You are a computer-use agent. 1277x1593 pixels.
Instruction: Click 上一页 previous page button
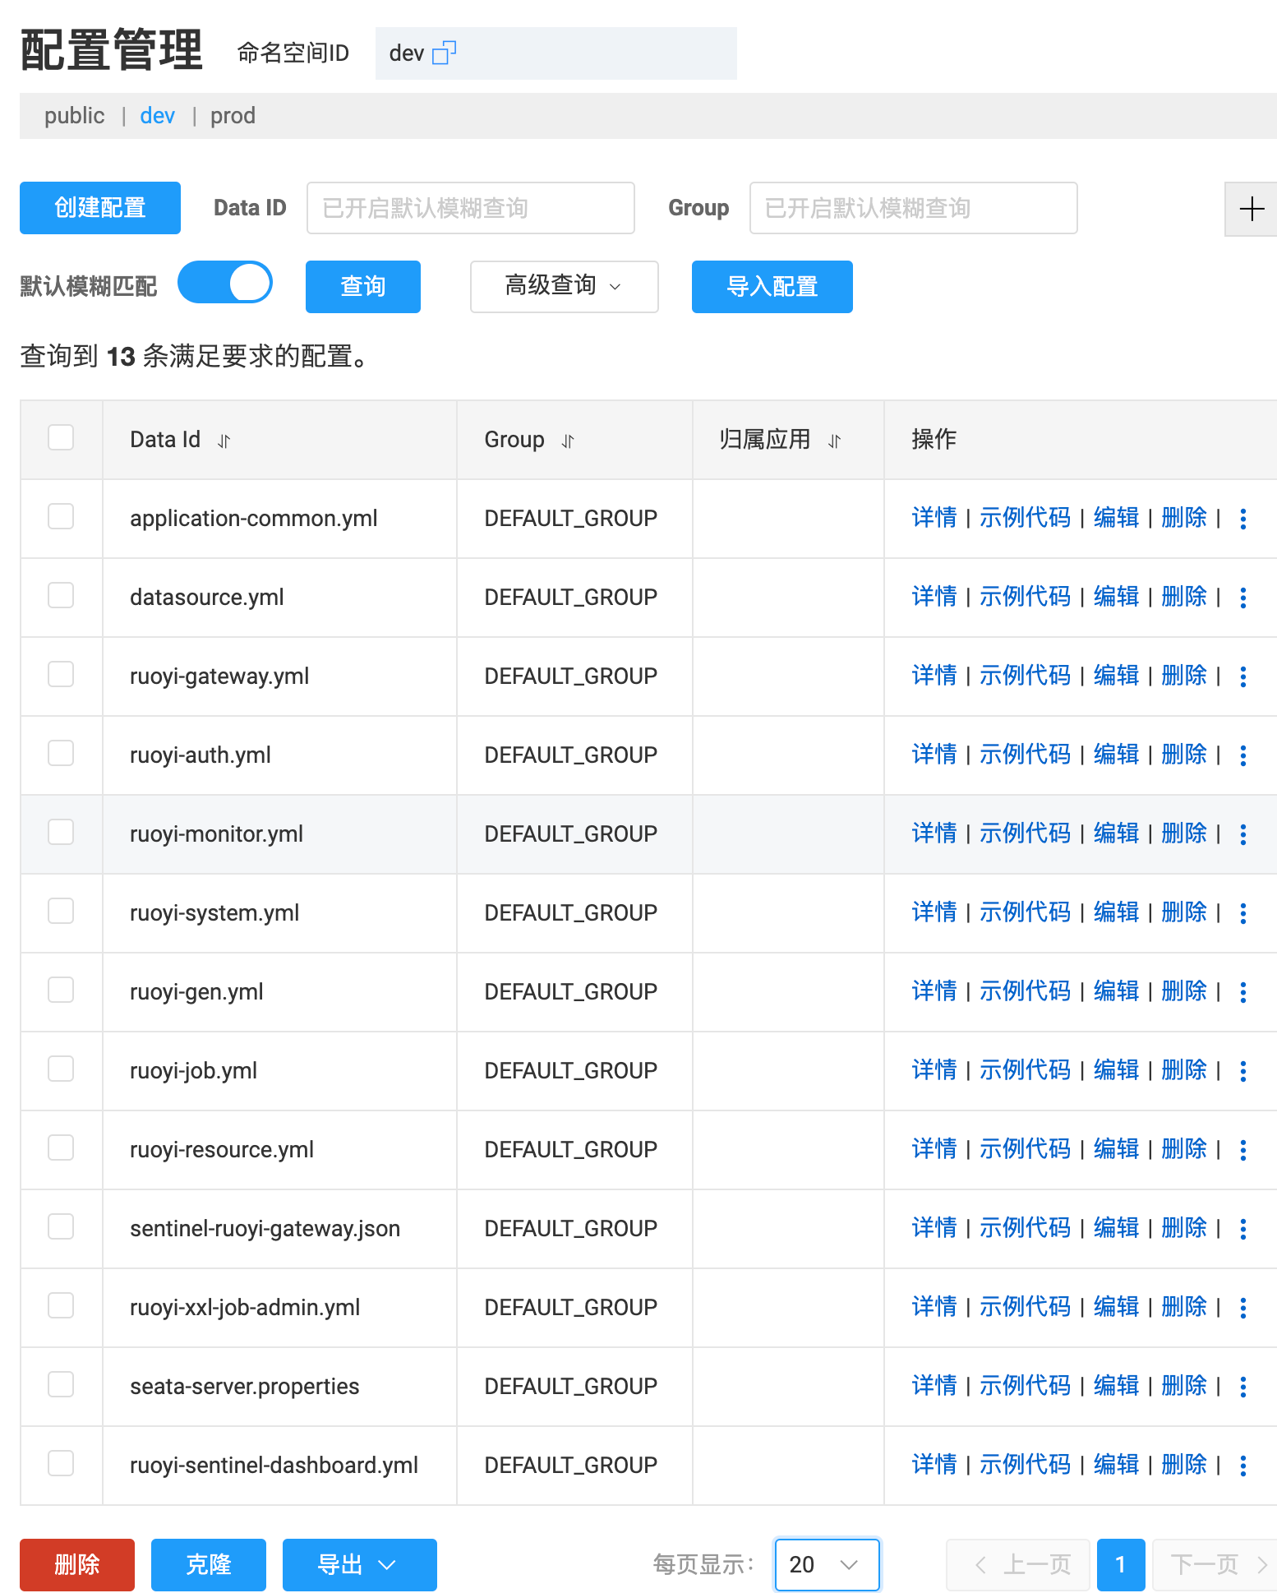click(x=1018, y=1565)
